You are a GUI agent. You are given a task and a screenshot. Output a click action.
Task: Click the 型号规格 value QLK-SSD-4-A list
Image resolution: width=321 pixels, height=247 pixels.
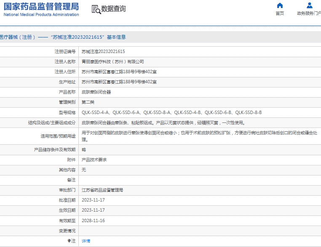click(171, 112)
